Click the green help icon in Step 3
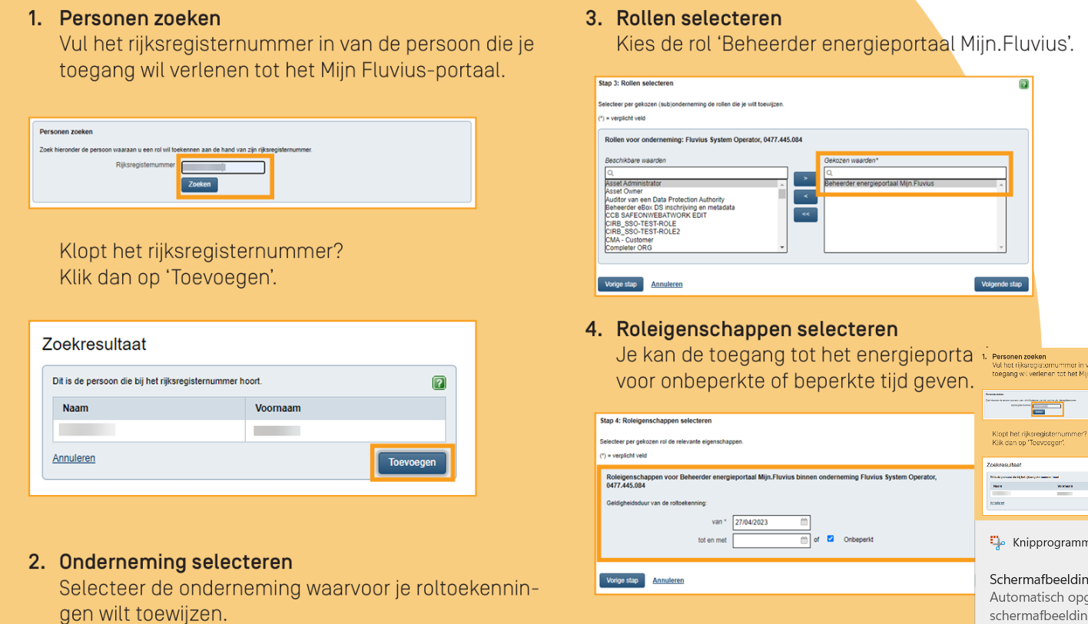 pyautogui.click(x=1023, y=84)
